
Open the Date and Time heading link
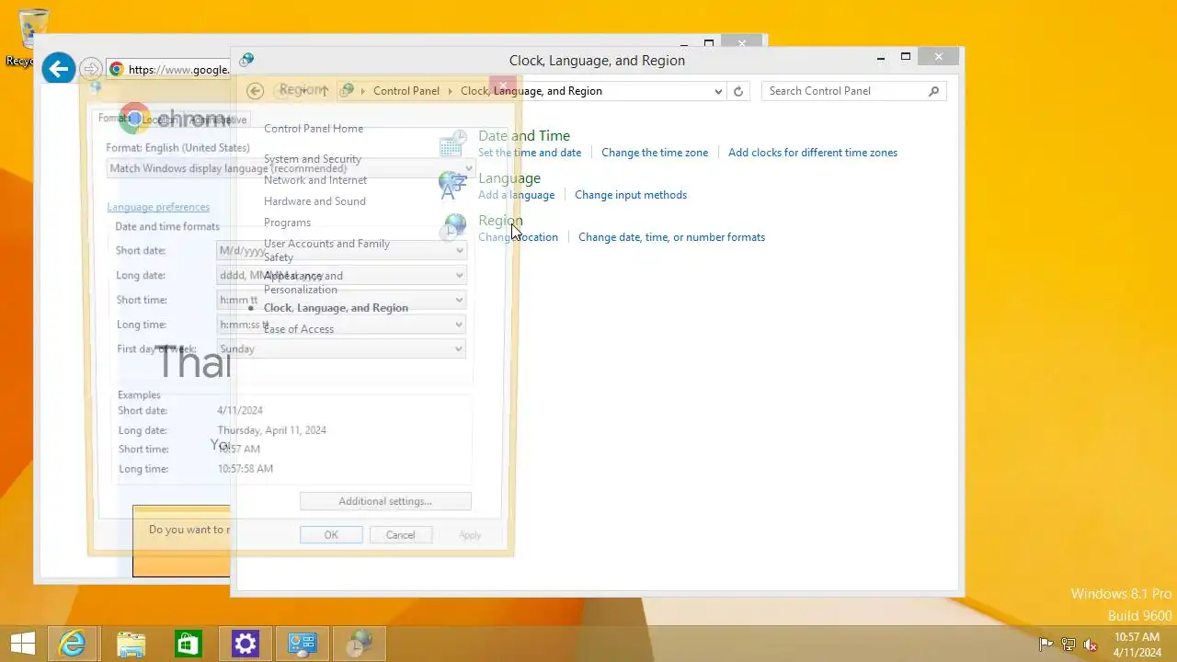pos(524,136)
